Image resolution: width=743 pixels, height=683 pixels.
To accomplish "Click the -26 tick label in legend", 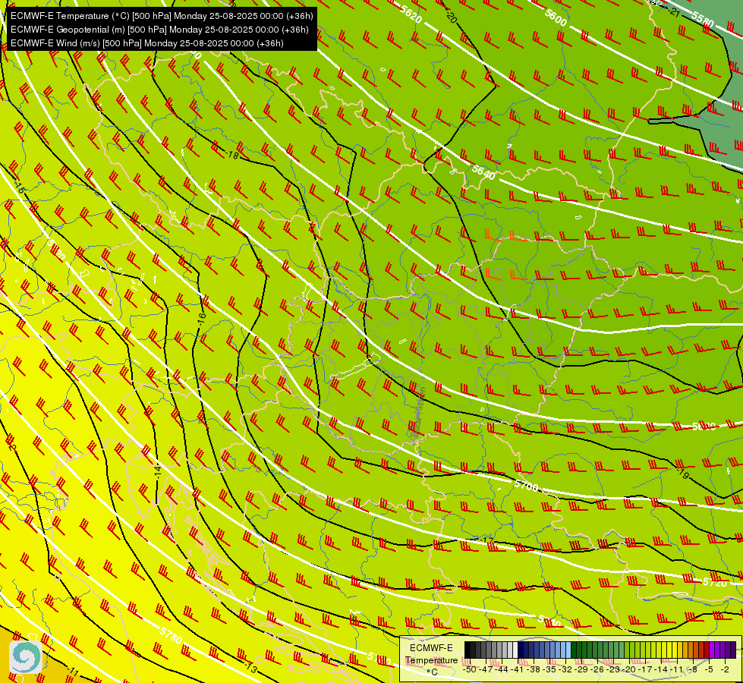I will (599, 669).
